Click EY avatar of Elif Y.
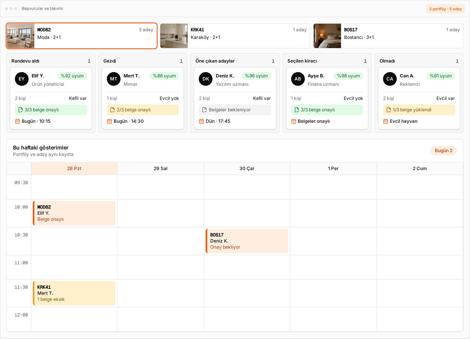 (22, 79)
